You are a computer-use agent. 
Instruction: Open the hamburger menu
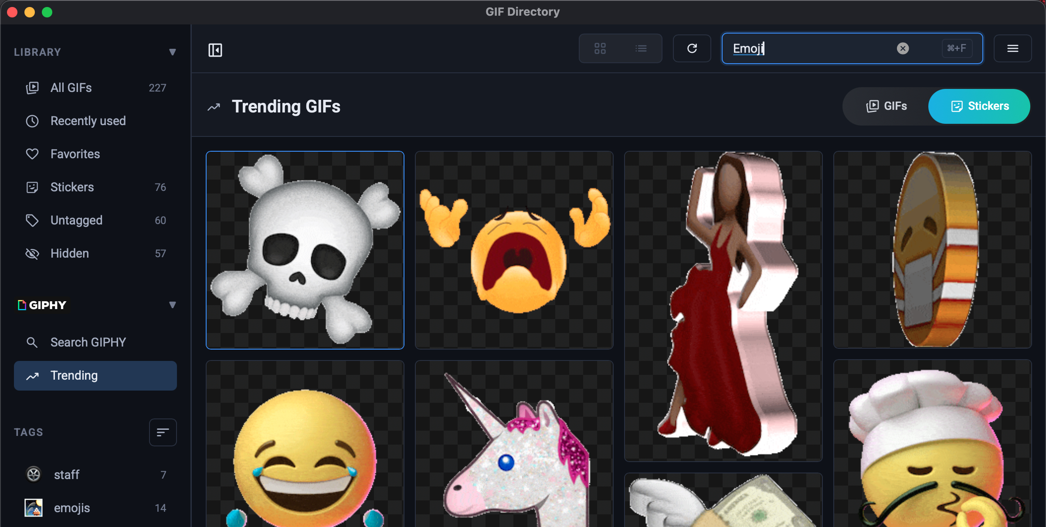point(1012,48)
